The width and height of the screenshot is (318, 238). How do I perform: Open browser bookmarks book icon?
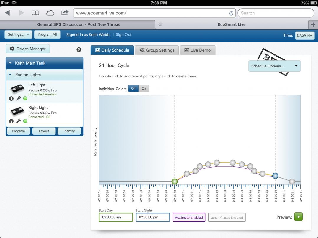click(35, 13)
